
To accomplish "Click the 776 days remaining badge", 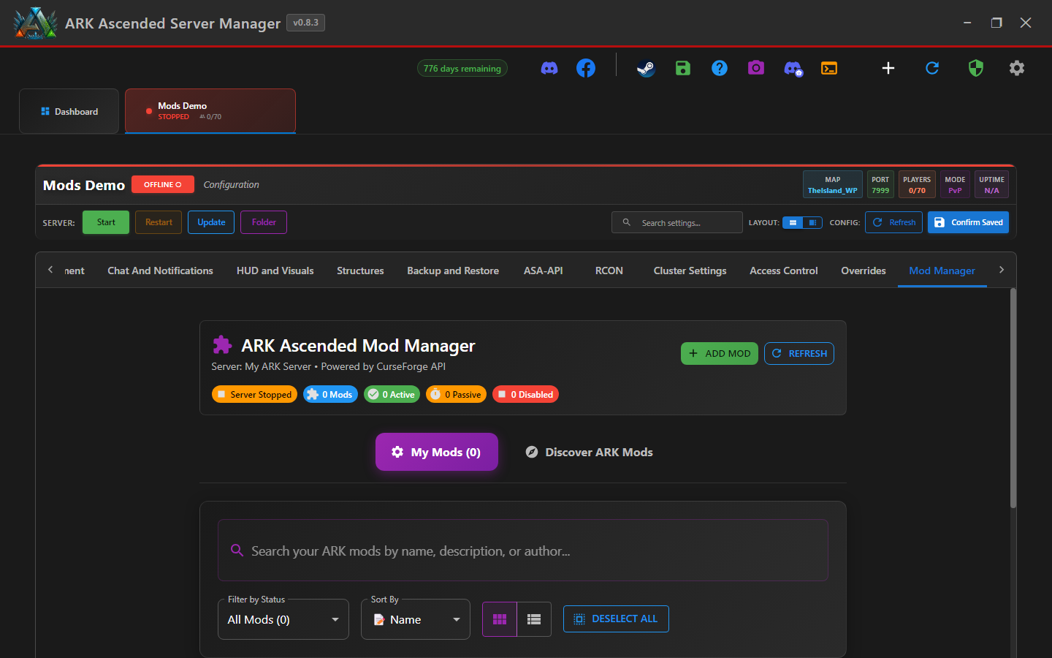I will (x=462, y=68).
